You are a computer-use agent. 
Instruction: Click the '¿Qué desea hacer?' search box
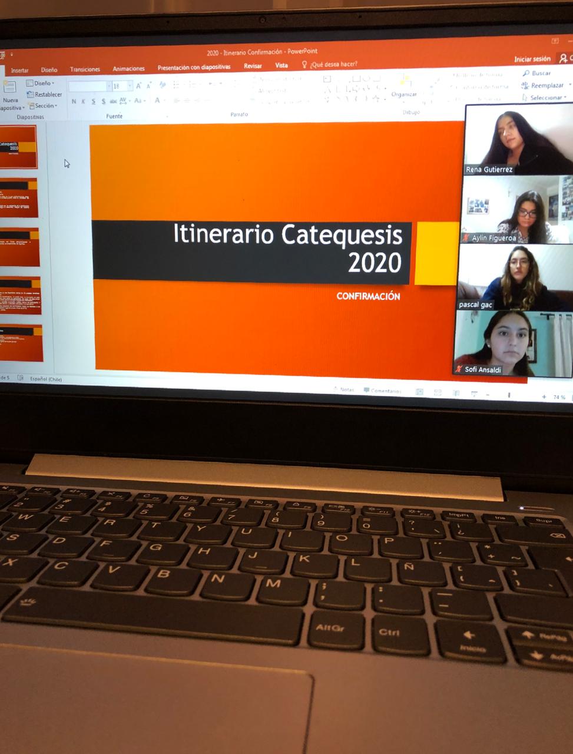coord(333,64)
